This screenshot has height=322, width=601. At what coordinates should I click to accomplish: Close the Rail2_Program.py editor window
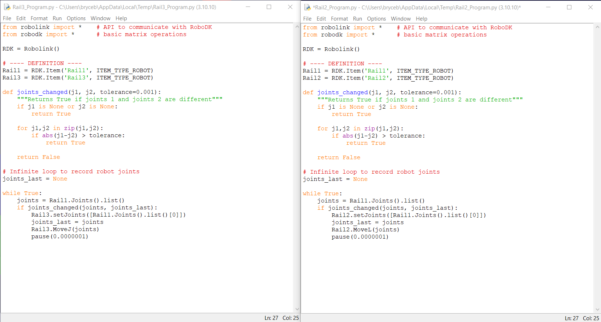tap(590, 7)
